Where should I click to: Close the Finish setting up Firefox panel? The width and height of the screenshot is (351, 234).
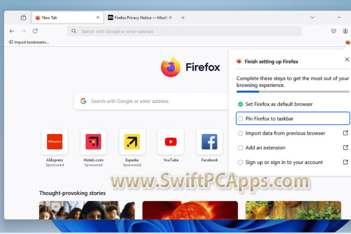[x=347, y=59]
